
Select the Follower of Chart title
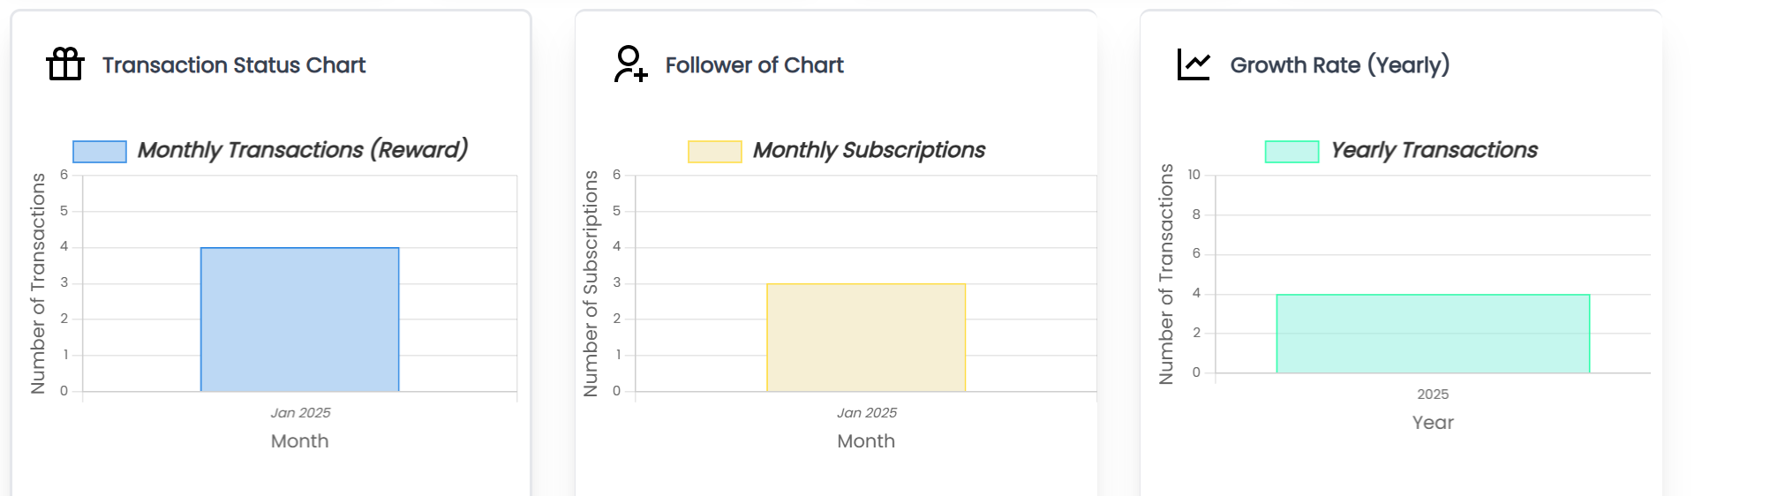pos(755,65)
